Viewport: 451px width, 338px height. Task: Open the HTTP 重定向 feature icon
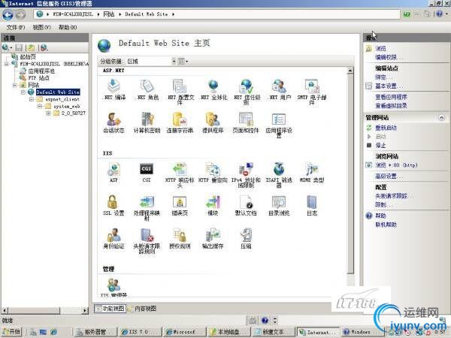[x=213, y=172]
